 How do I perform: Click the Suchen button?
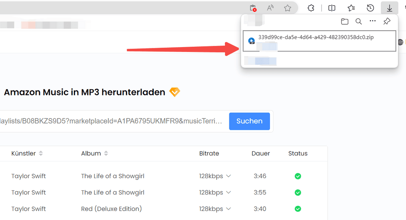coord(249,121)
